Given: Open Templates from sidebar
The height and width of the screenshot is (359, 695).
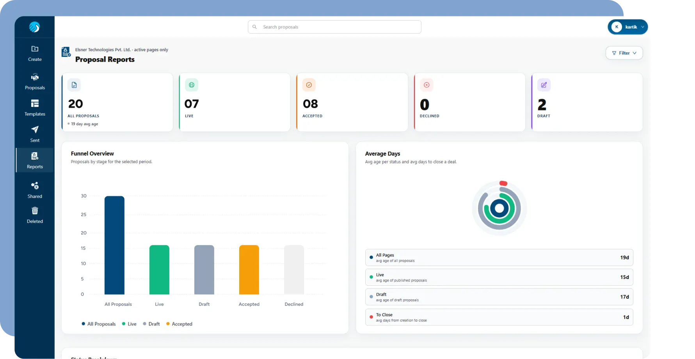Looking at the screenshot, I should (x=35, y=108).
